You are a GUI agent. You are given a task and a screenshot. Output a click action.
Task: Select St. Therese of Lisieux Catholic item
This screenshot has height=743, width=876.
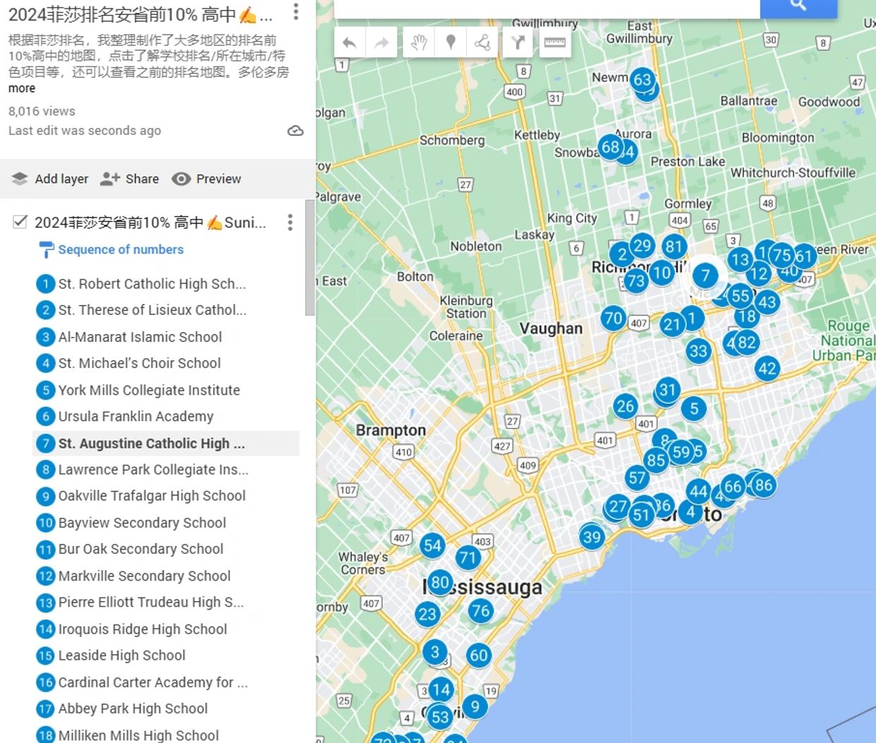tap(166, 310)
